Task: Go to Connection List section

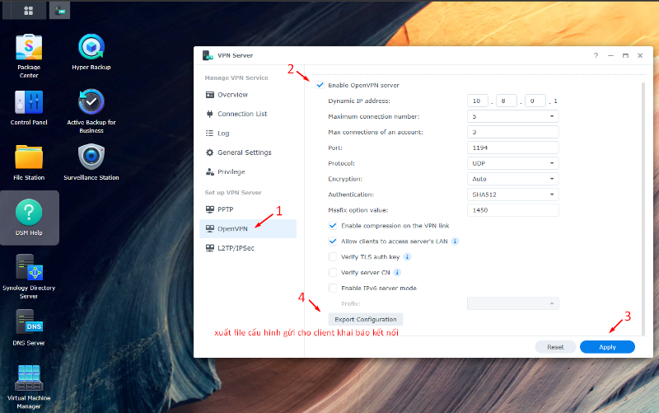Action: pos(241,114)
